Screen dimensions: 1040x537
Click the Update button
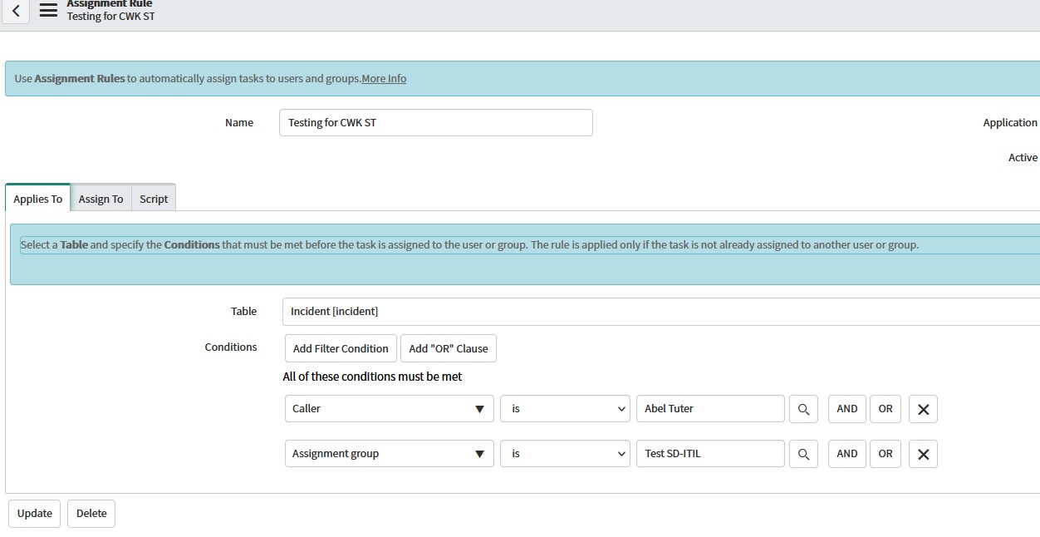[x=35, y=514]
